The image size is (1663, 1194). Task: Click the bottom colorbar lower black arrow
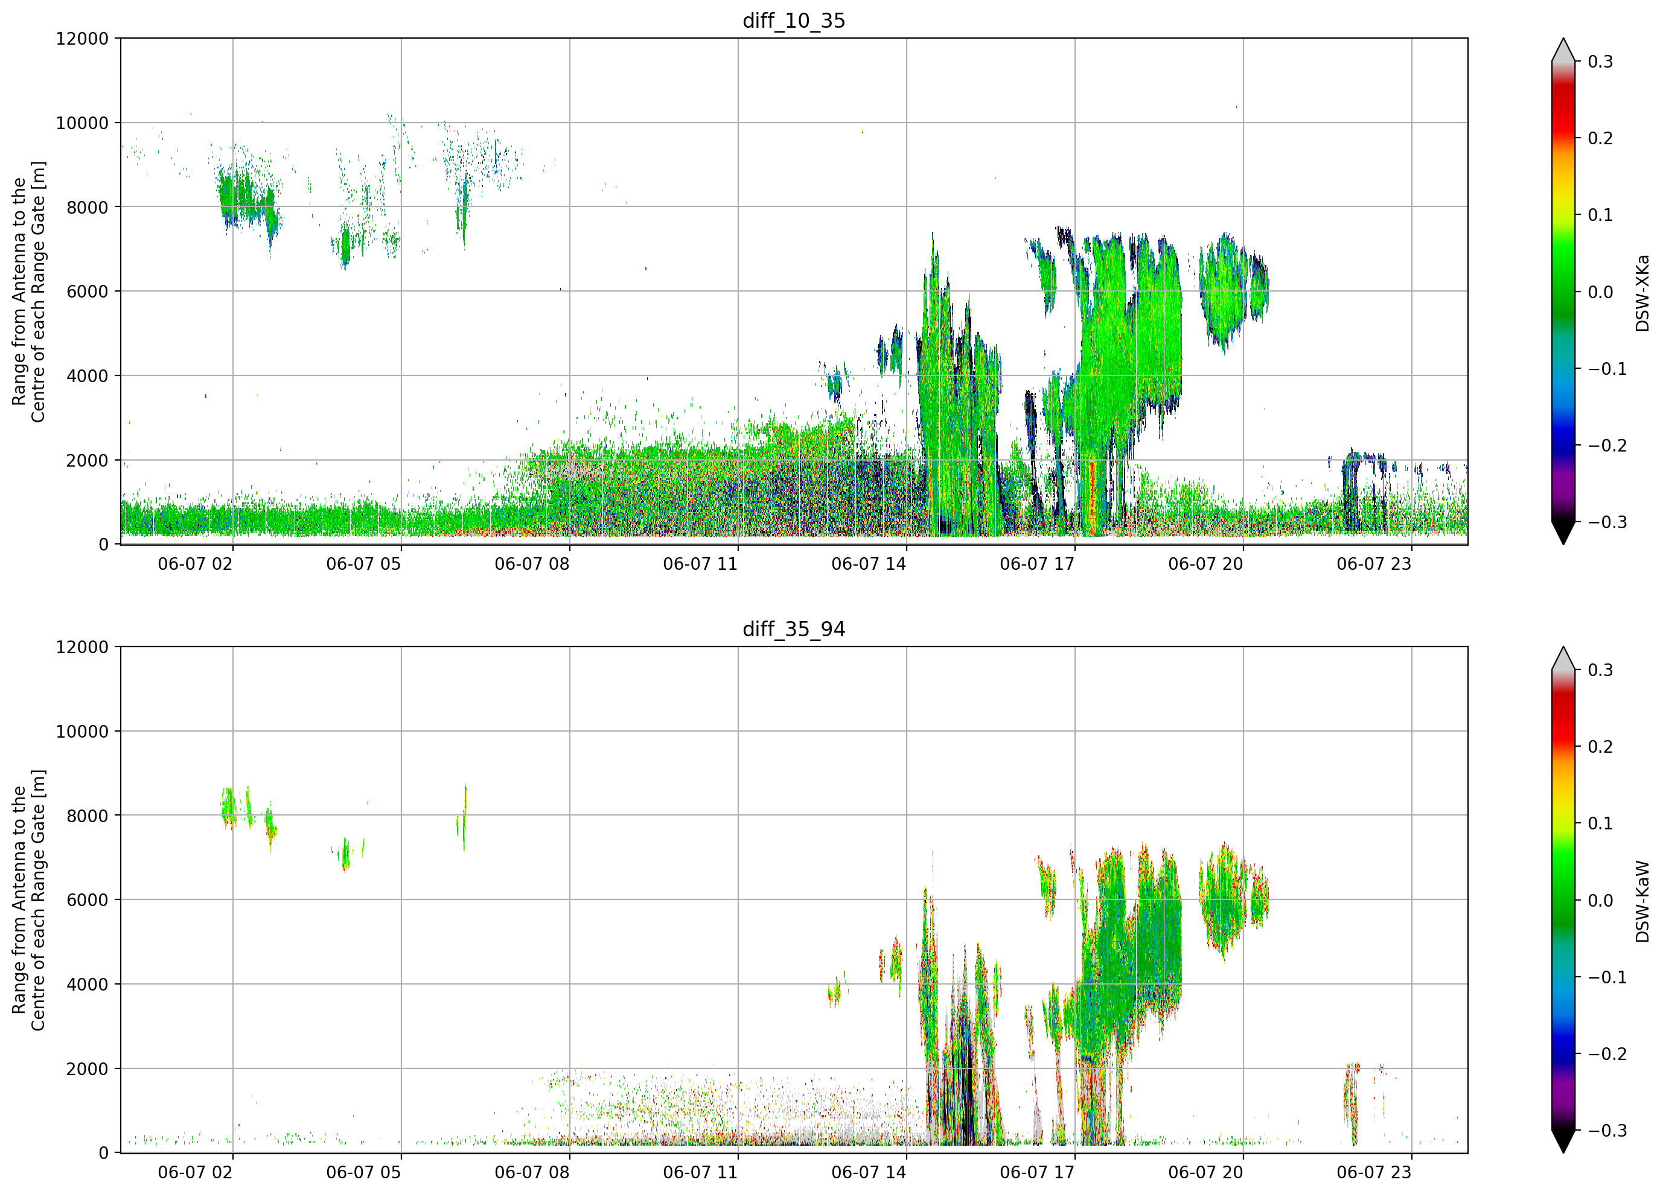tap(1563, 1141)
